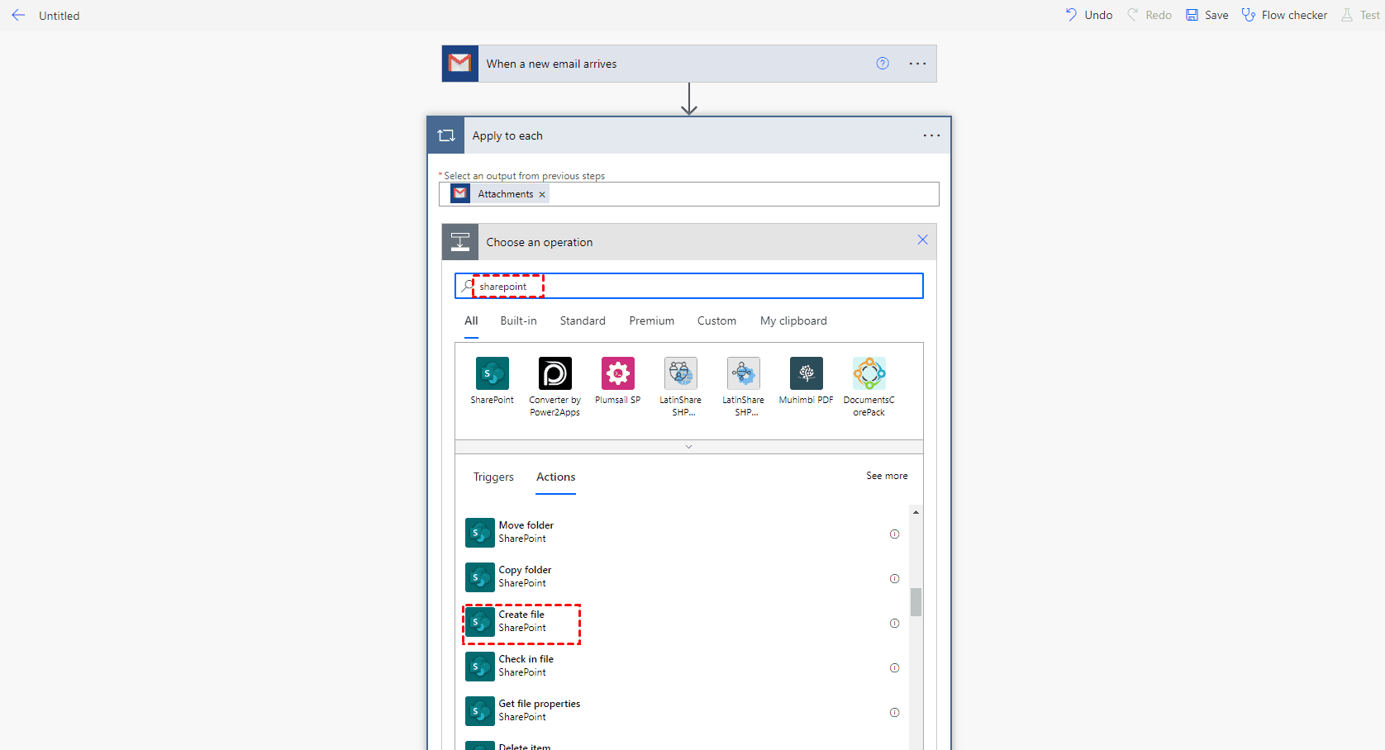
Task: Choose the Get file properties action
Action: click(x=683, y=711)
